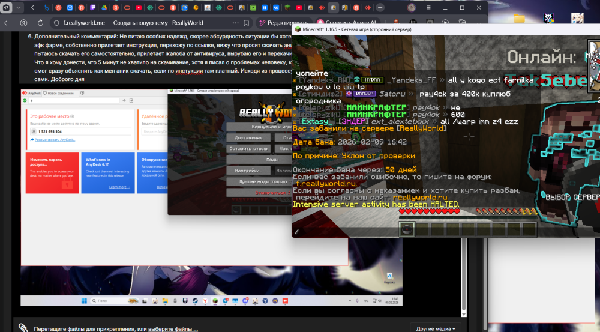Open the blue question-mark tab

point(184,8)
